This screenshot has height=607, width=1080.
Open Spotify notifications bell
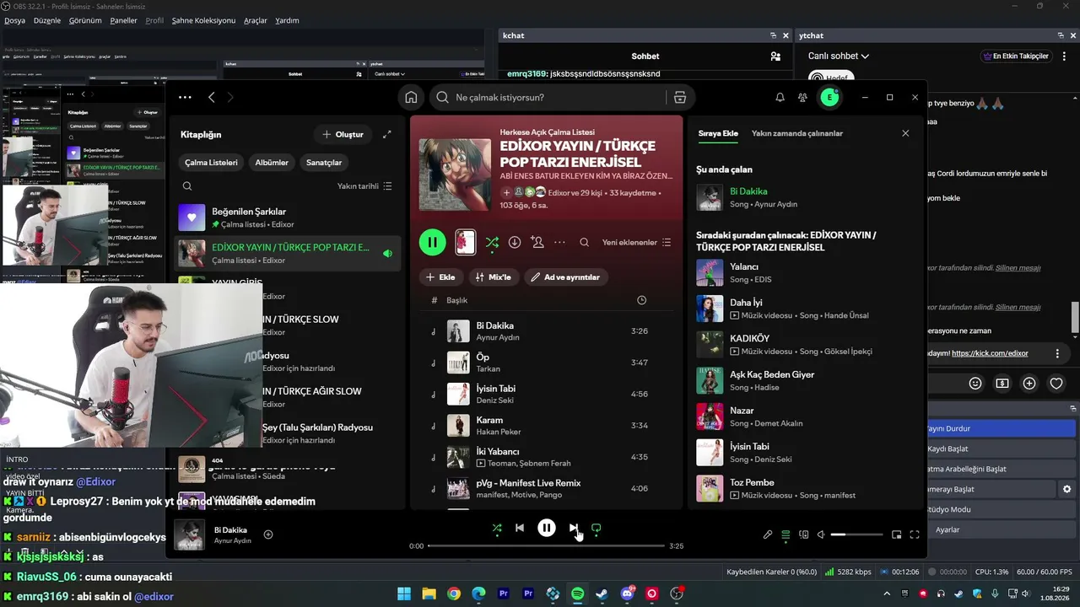[780, 98]
